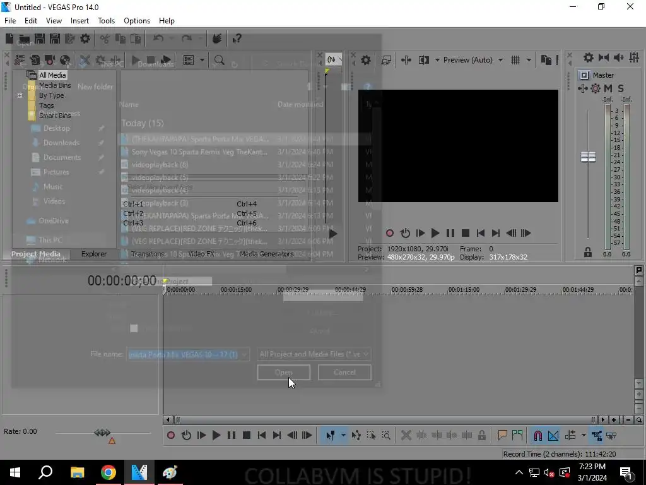The height and width of the screenshot is (485, 646).
Task: Open Project Properties gear in main toolbar
Action: pyautogui.click(x=85, y=39)
